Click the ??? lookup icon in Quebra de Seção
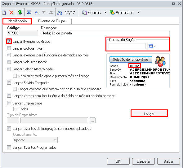Screen dimensions: 183x168 [x=151, y=46]
